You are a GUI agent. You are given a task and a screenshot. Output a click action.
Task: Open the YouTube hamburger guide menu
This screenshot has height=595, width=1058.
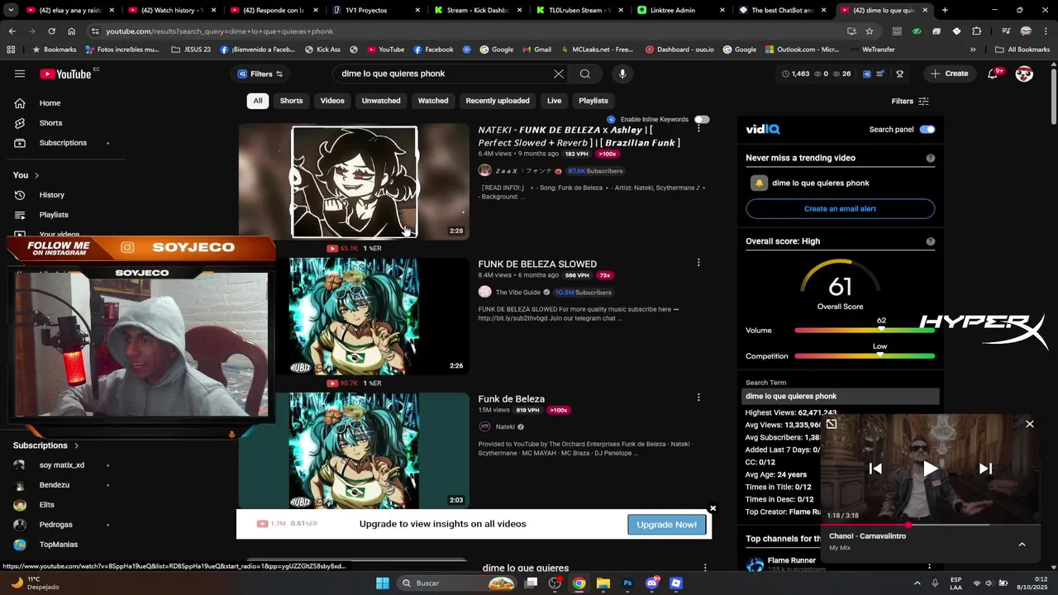20,74
